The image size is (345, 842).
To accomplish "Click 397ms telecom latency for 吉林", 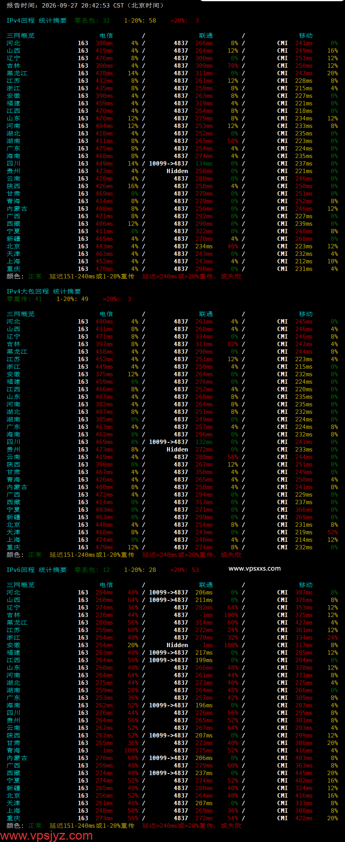I will point(104,344).
